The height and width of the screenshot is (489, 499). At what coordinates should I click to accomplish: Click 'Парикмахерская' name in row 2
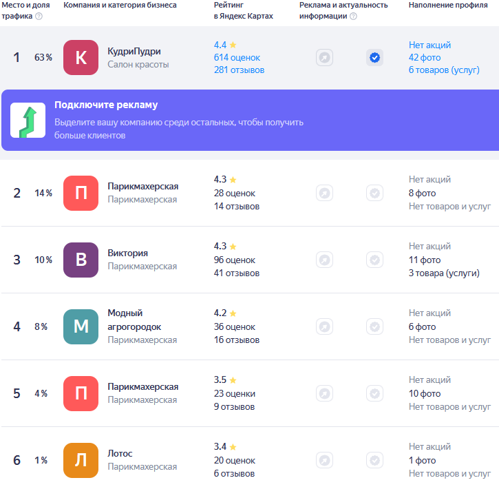[x=143, y=186]
